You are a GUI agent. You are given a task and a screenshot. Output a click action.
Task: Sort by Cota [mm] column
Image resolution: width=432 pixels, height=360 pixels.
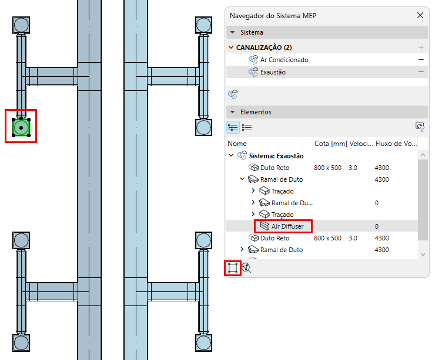pos(330,144)
